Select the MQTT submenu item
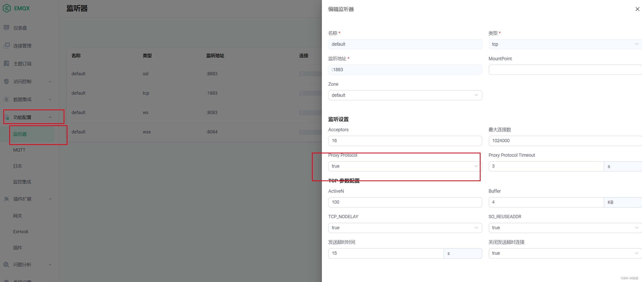 (19, 150)
